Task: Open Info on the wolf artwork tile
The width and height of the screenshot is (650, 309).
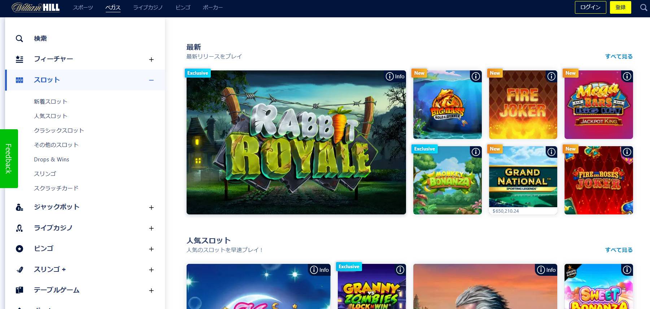Action: pyautogui.click(x=546, y=270)
